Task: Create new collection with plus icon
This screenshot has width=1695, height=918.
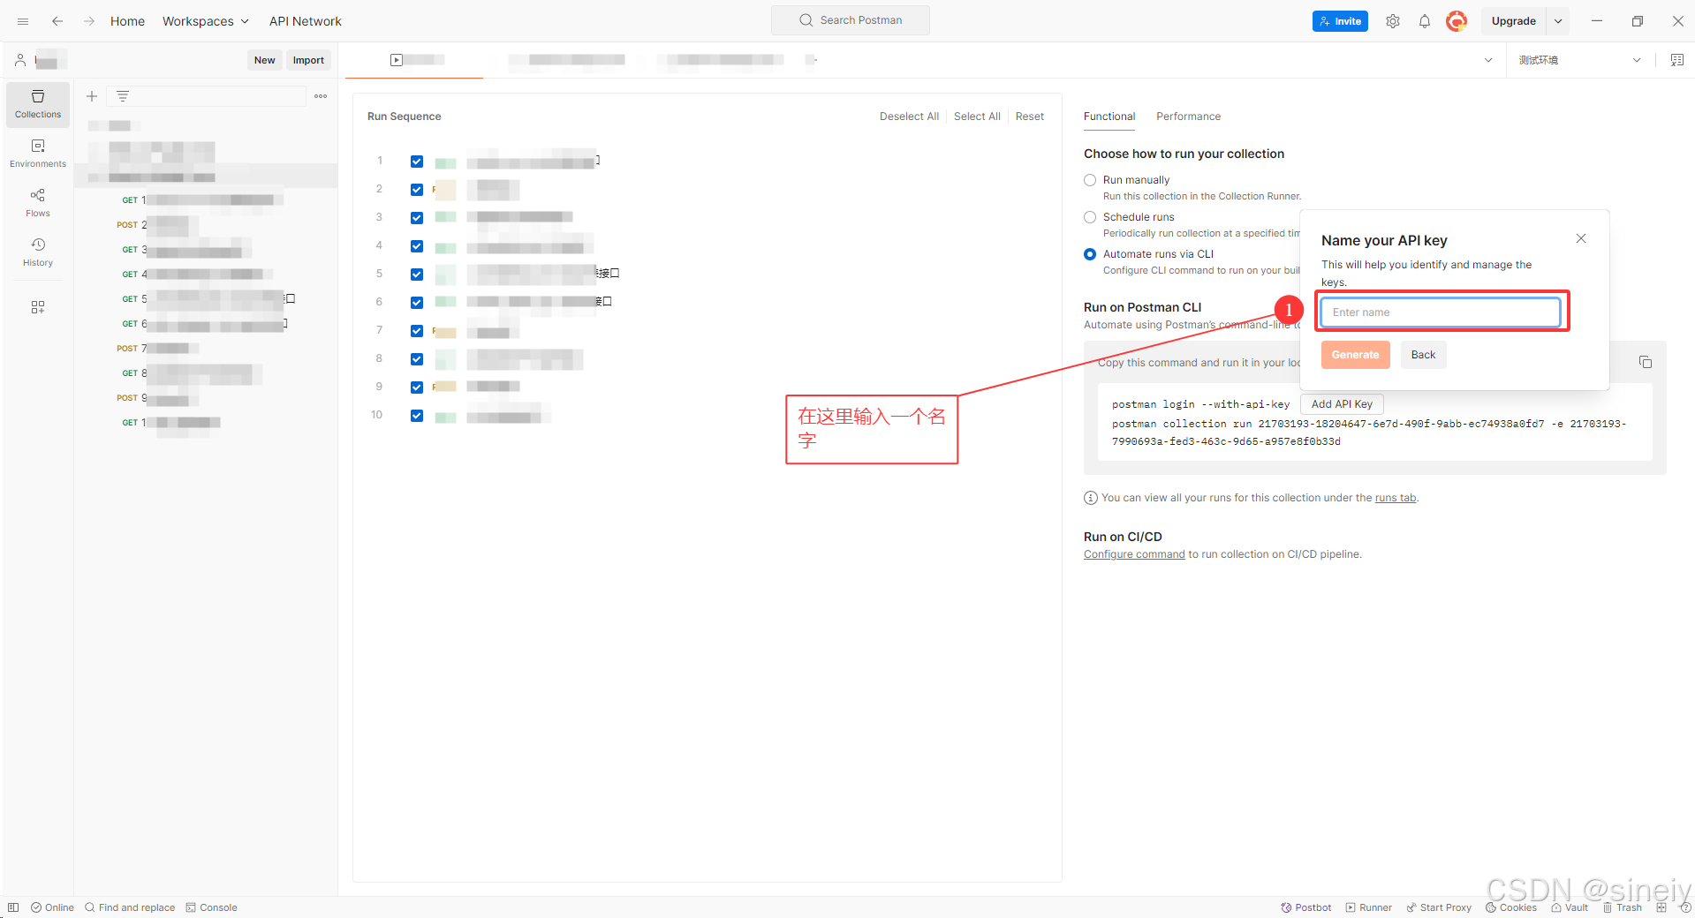Action: 92,96
